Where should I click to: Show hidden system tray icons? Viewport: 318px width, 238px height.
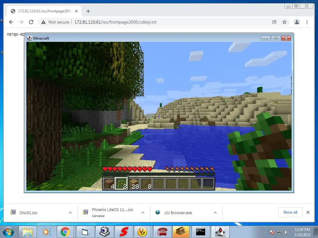[x=264, y=232]
